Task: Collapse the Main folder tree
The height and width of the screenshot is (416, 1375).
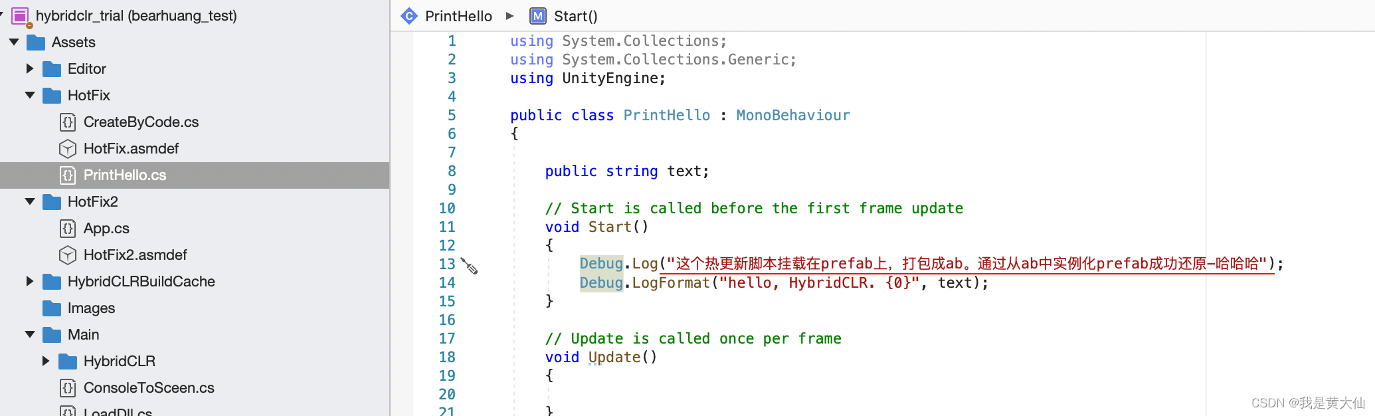Action: click(x=30, y=334)
